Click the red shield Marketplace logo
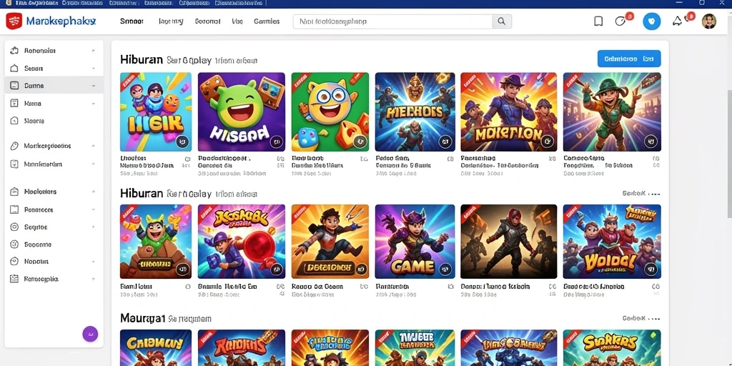Image resolution: width=732 pixels, height=366 pixels. (14, 21)
